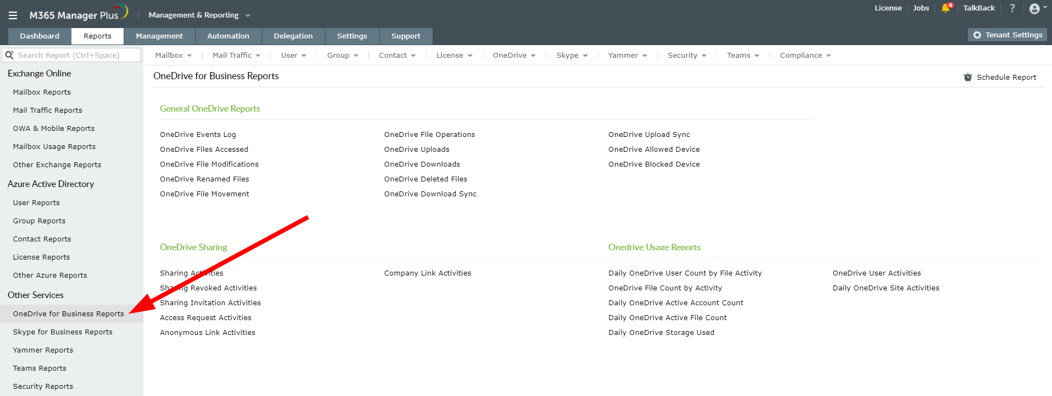1052x396 pixels.
Task: Open Daily OneDrive Site Activities report
Action: click(886, 288)
